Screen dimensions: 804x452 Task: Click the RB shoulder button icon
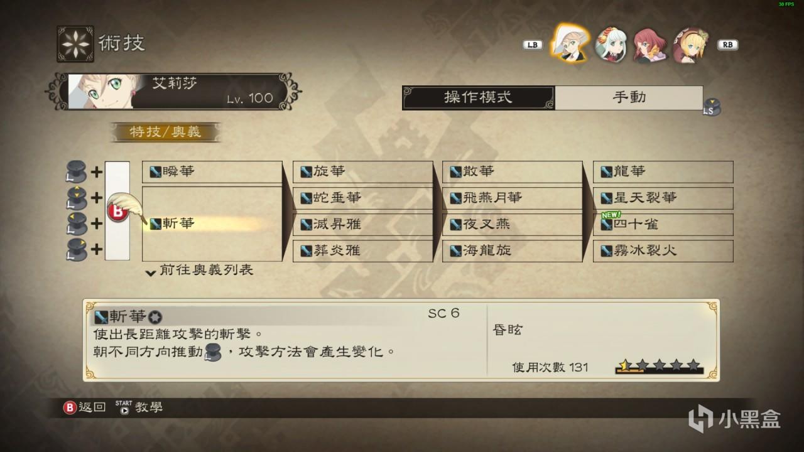click(x=729, y=45)
